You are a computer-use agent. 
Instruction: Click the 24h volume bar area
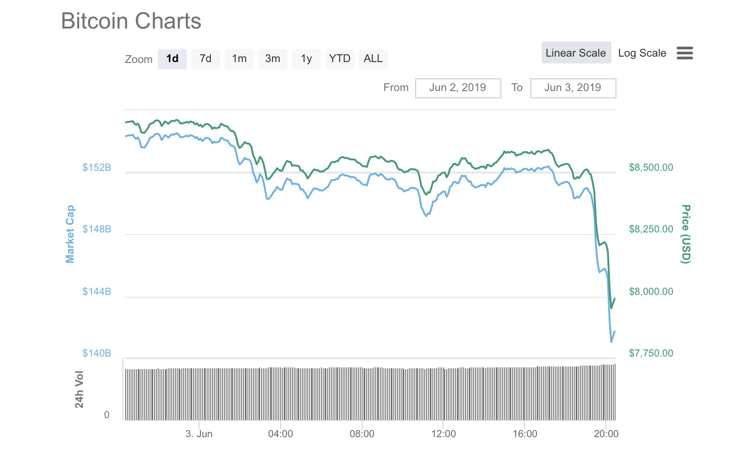370,393
